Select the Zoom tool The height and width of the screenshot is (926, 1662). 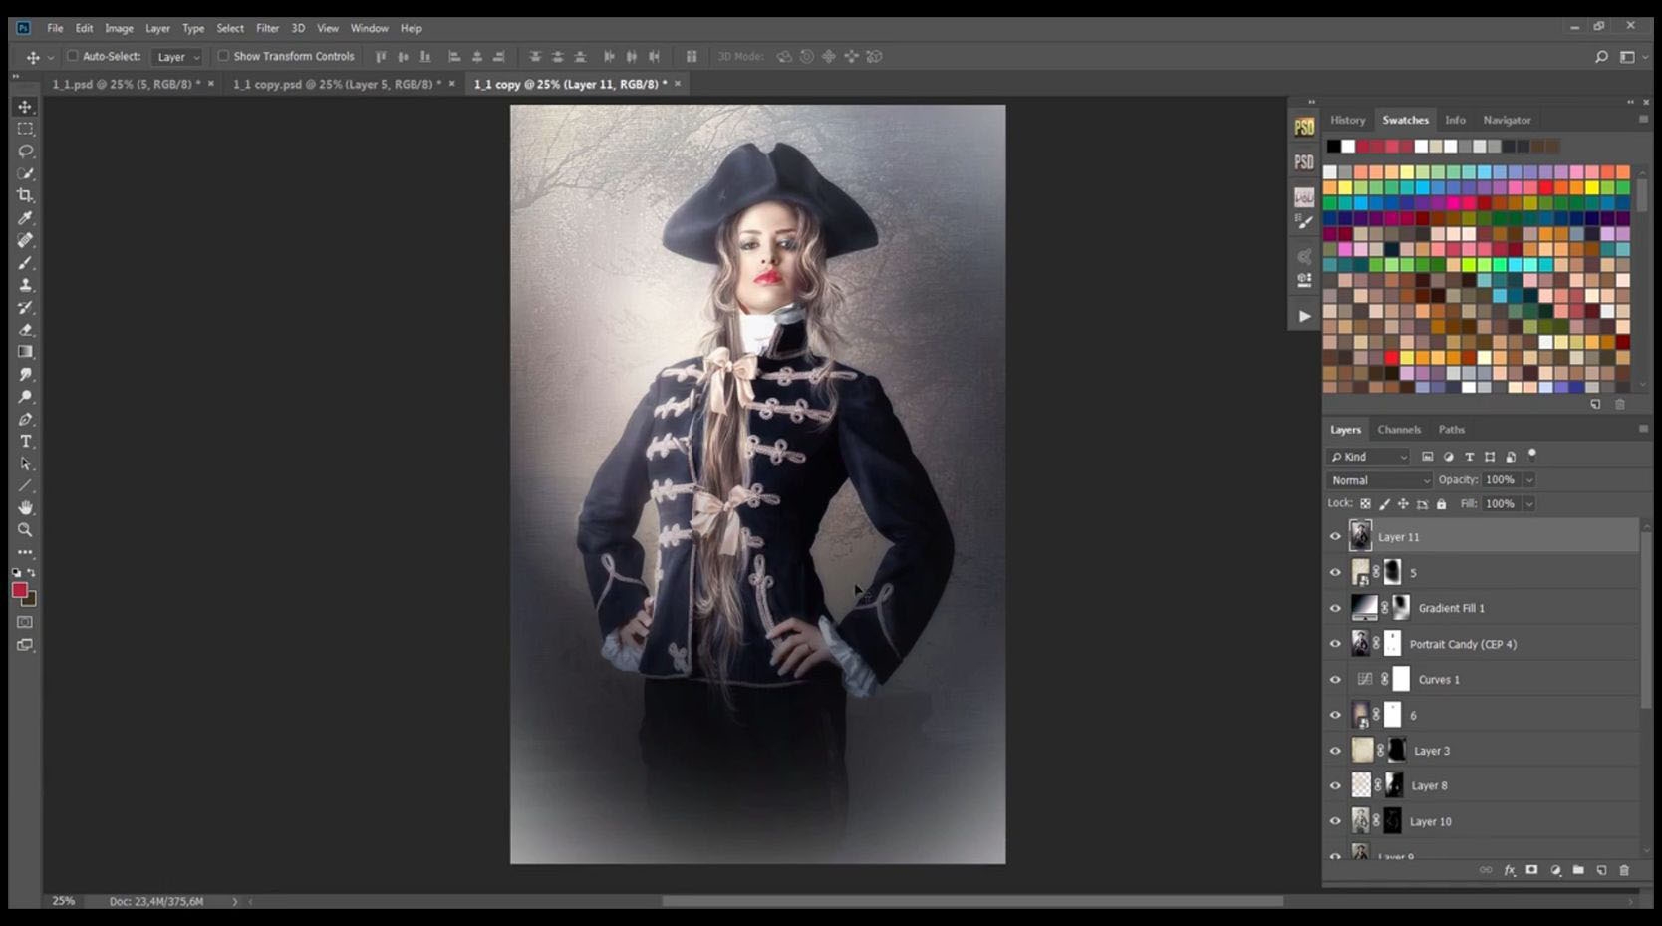[x=25, y=530]
